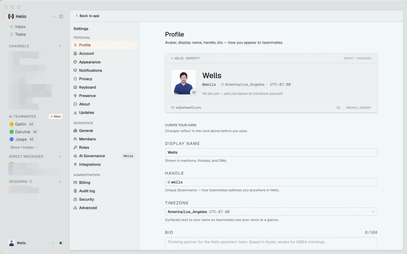Open the Gatlin AI teammate chat

tap(21, 124)
